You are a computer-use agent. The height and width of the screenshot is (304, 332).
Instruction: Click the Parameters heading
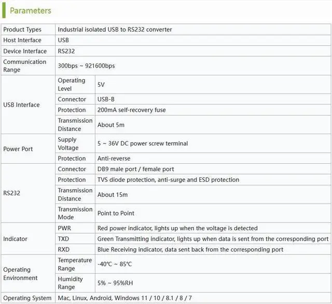click(x=31, y=10)
